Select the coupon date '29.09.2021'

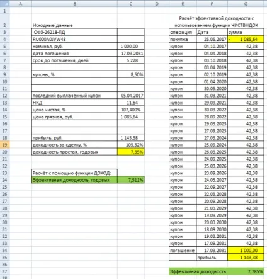click(x=212, y=103)
